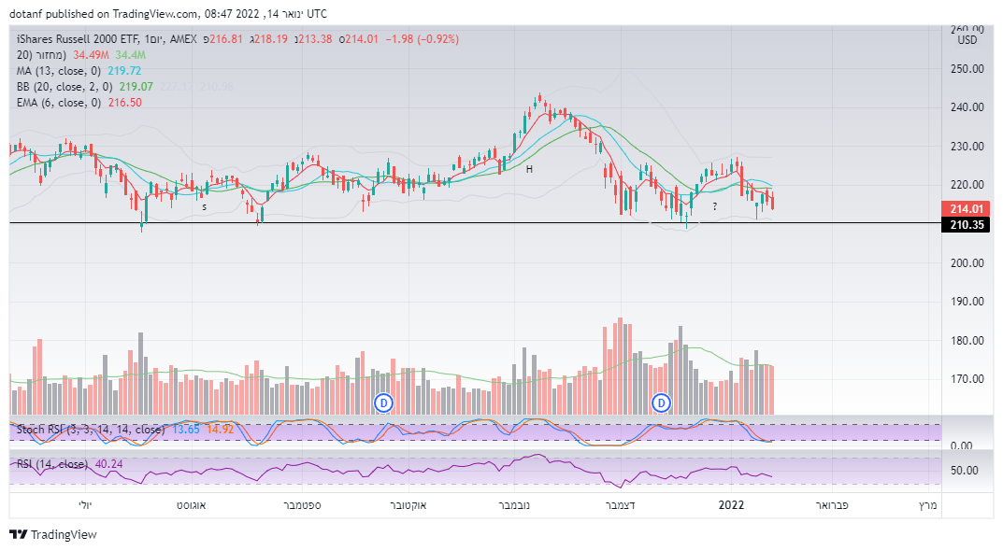
Task: Open the dividend D marker in December
Action: pos(661,403)
